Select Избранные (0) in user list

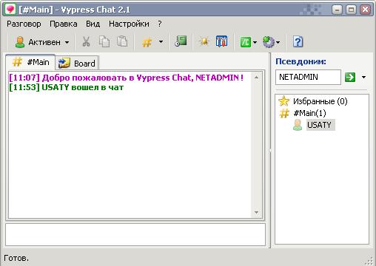[x=320, y=101]
